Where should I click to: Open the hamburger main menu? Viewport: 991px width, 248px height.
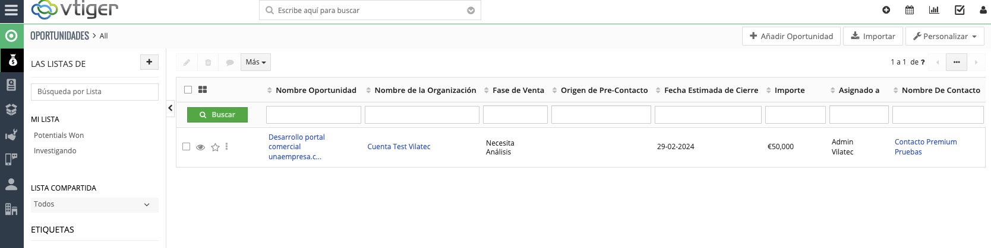point(11,10)
